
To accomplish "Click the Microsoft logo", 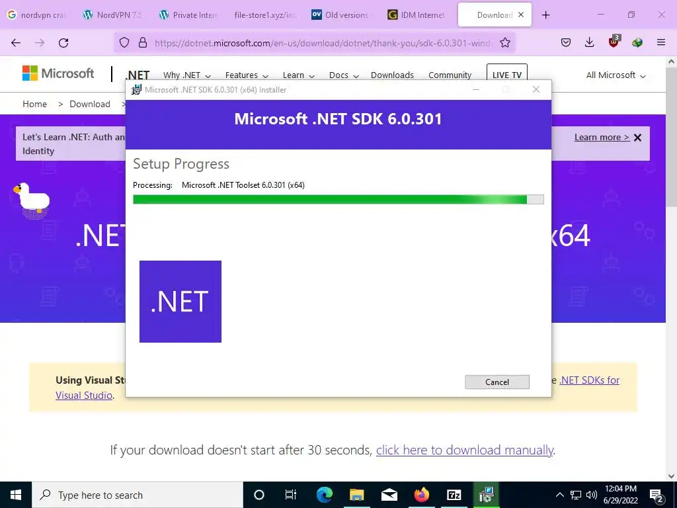I will [x=58, y=73].
